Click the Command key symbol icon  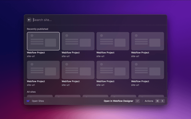coord(157,101)
